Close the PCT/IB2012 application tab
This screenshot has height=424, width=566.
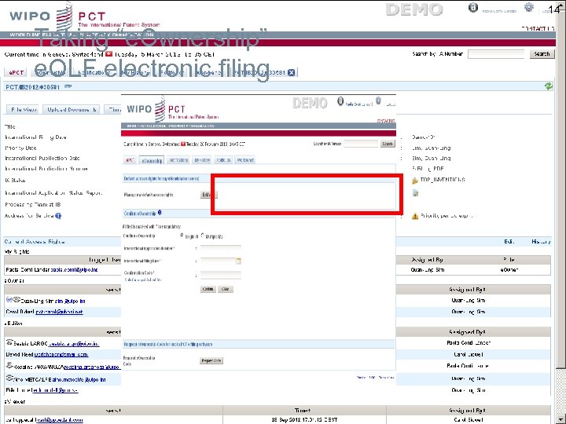[x=292, y=72]
